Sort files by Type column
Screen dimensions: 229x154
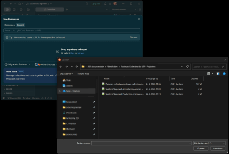(x=173, y=79)
